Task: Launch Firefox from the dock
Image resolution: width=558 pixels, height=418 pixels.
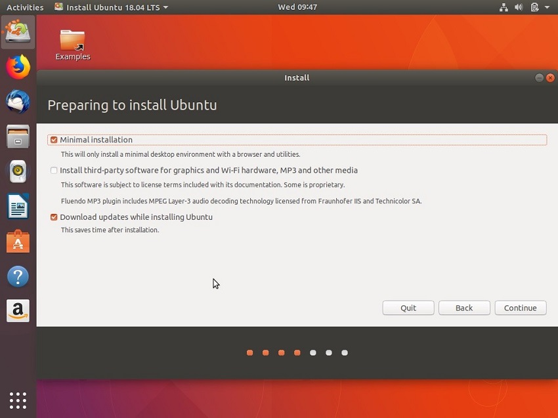Action: pos(18,67)
